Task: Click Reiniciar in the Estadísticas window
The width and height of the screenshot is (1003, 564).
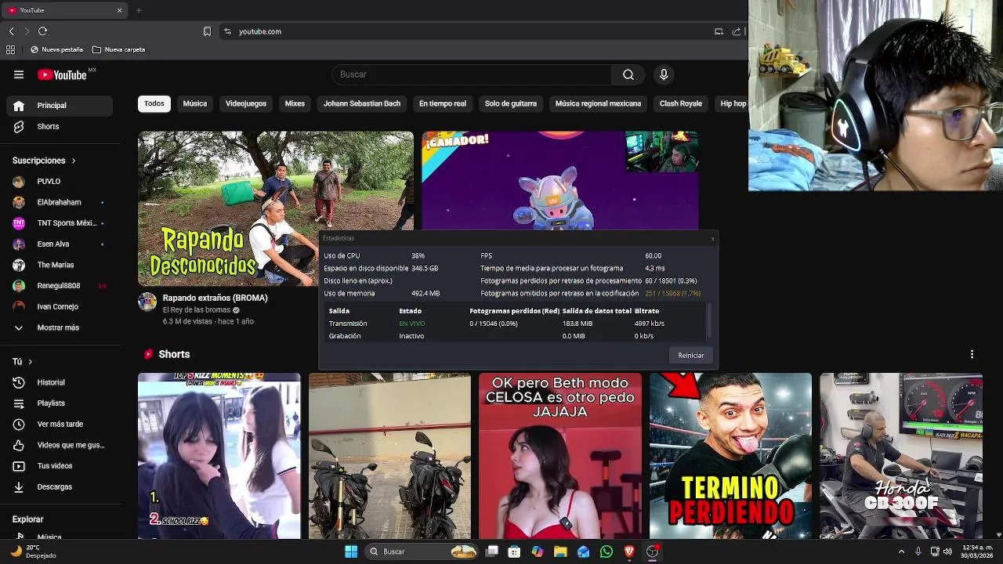Action: [691, 356]
